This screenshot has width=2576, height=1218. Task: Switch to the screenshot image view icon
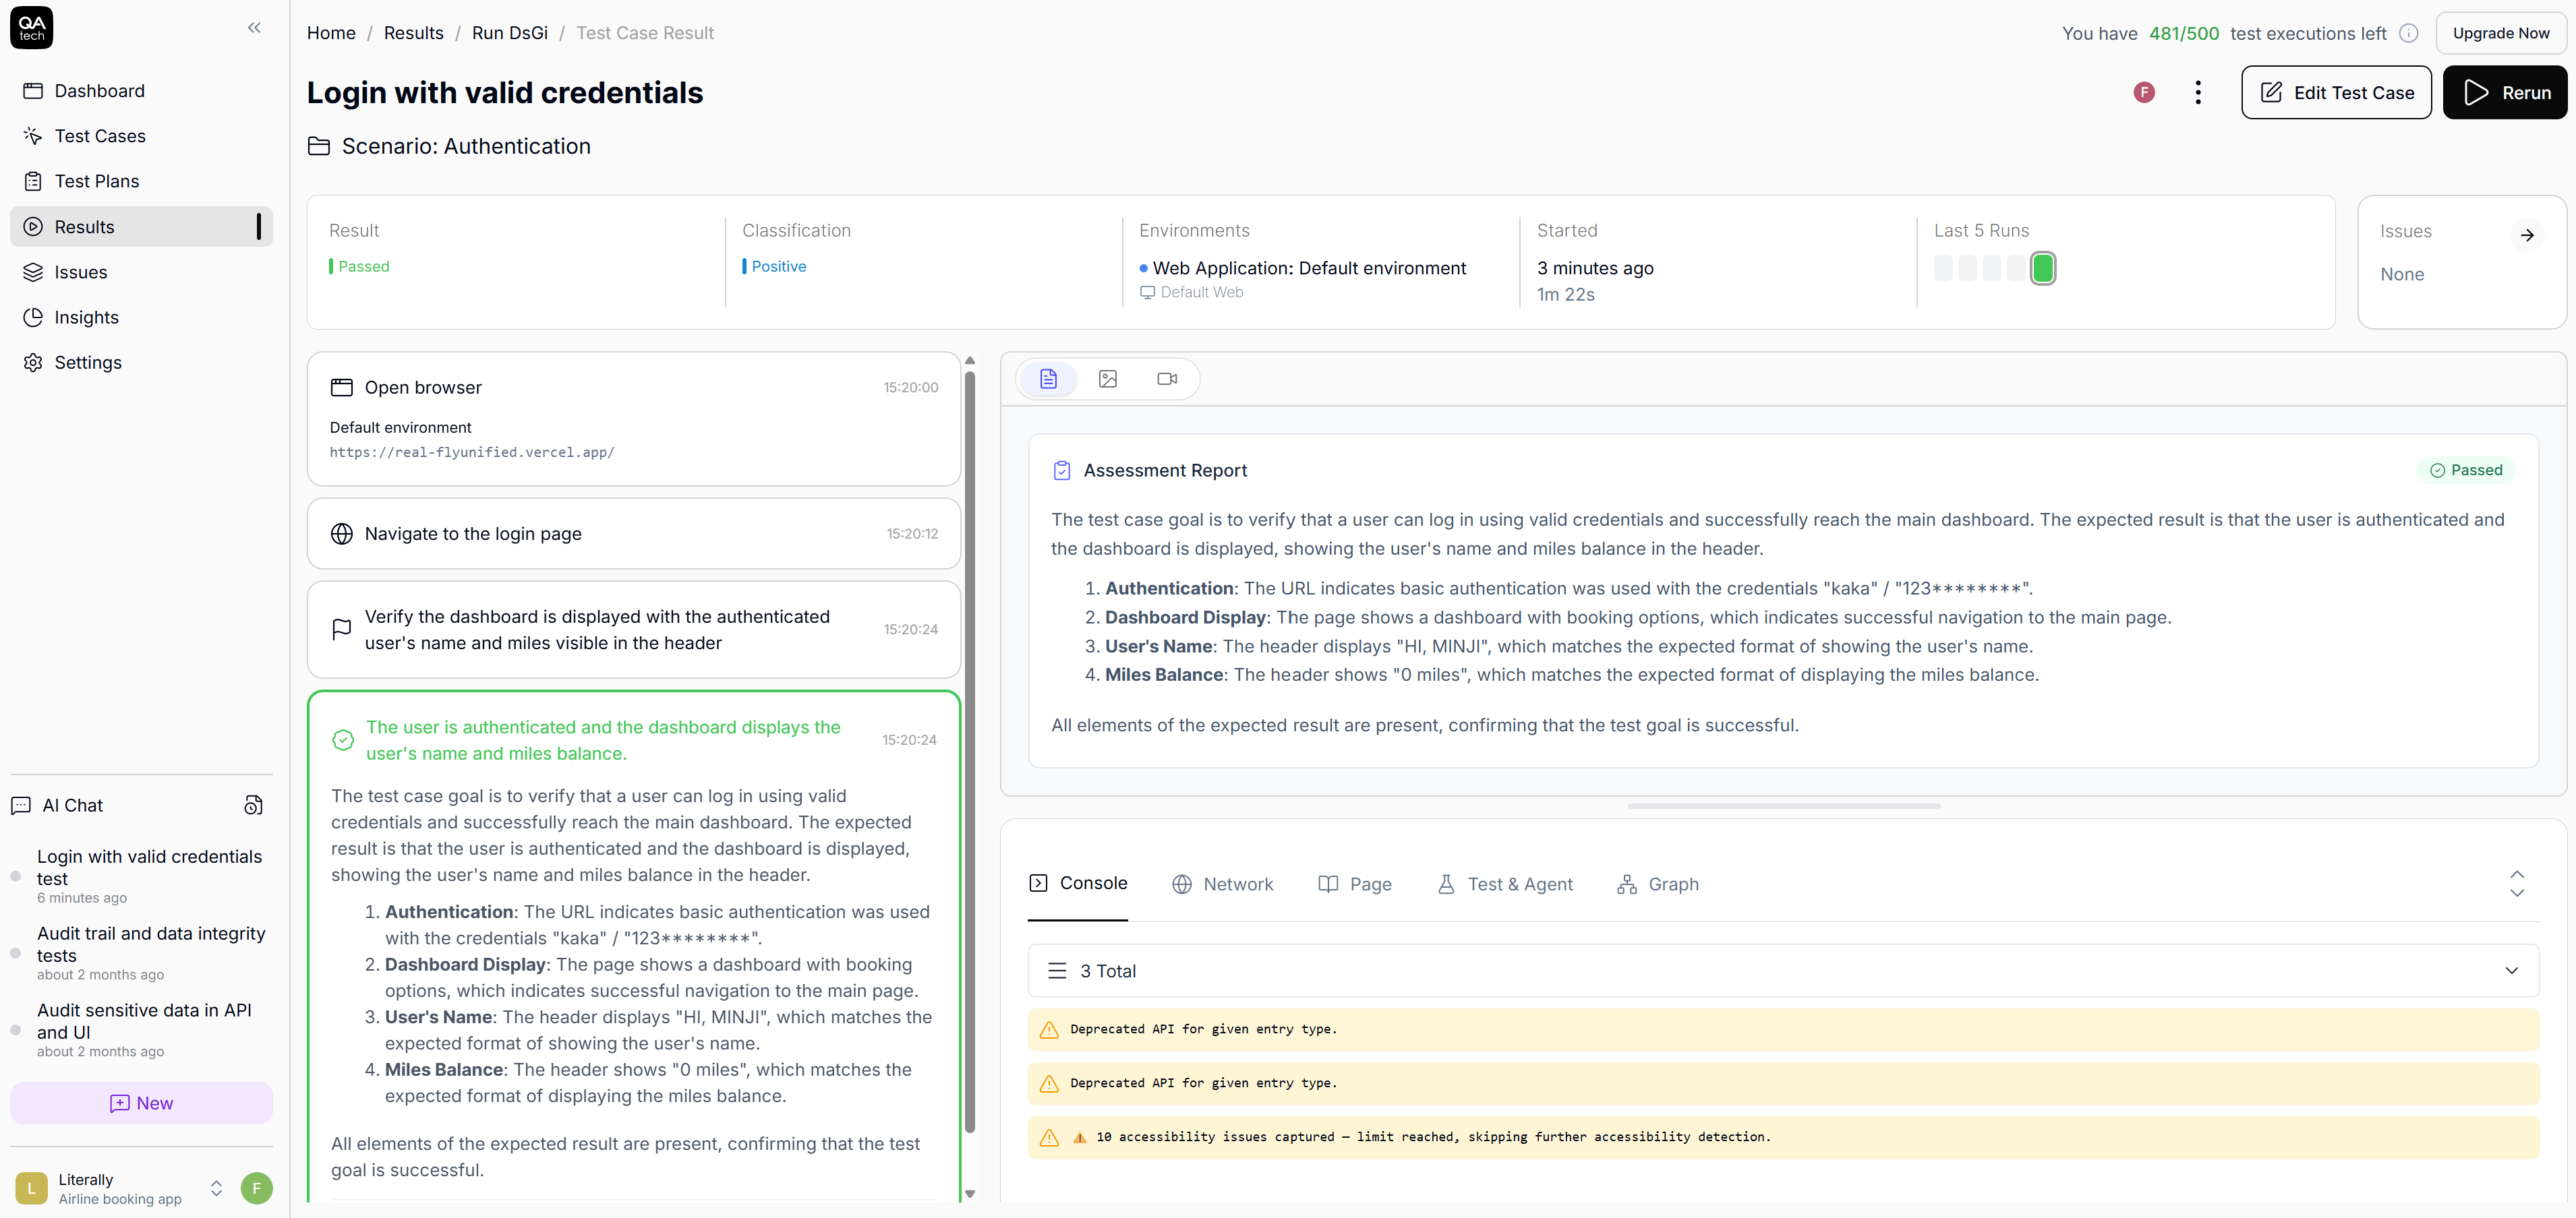(1107, 379)
